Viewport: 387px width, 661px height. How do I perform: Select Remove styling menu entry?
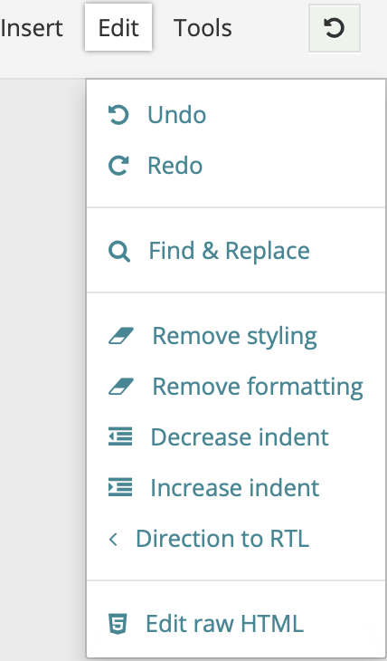(236, 336)
